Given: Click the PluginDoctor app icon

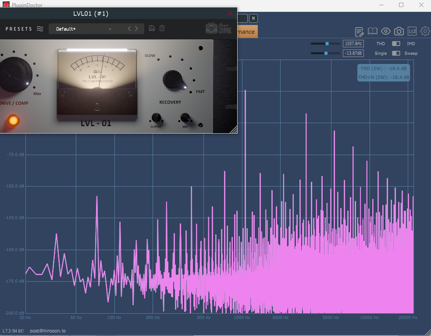Looking at the screenshot, I should (x=6, y=4).
